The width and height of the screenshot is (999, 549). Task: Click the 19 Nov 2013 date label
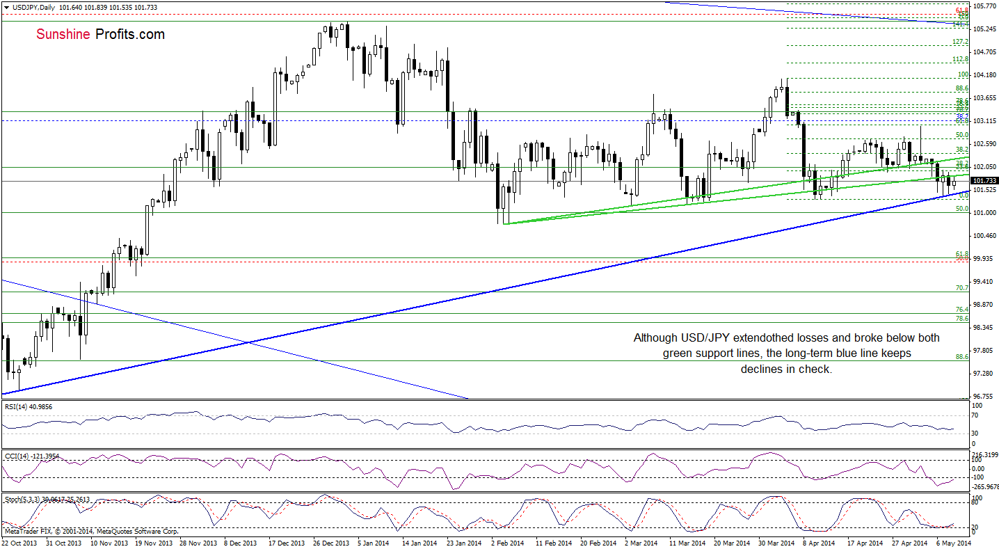click(x=154, y=543)
